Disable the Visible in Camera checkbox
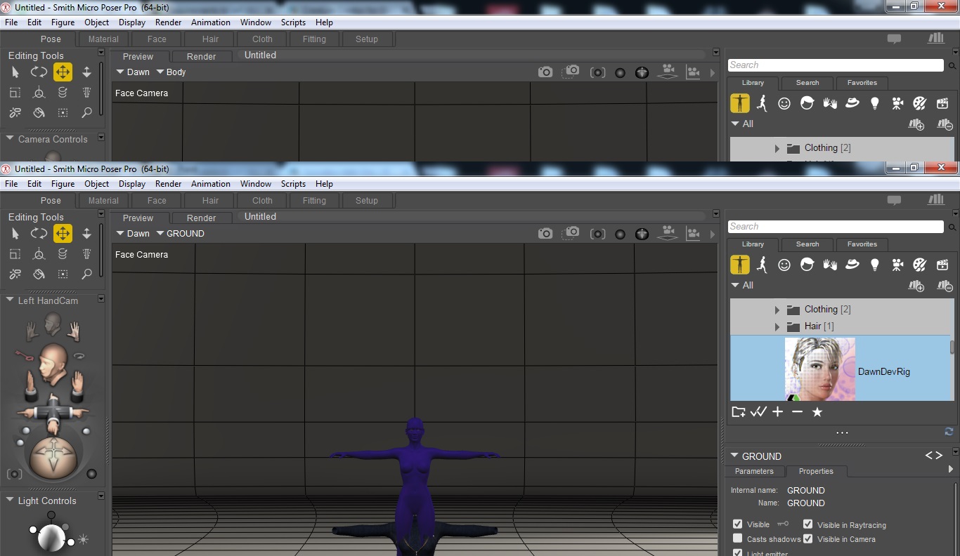The image size is (960, 556). tap(808, 539)
